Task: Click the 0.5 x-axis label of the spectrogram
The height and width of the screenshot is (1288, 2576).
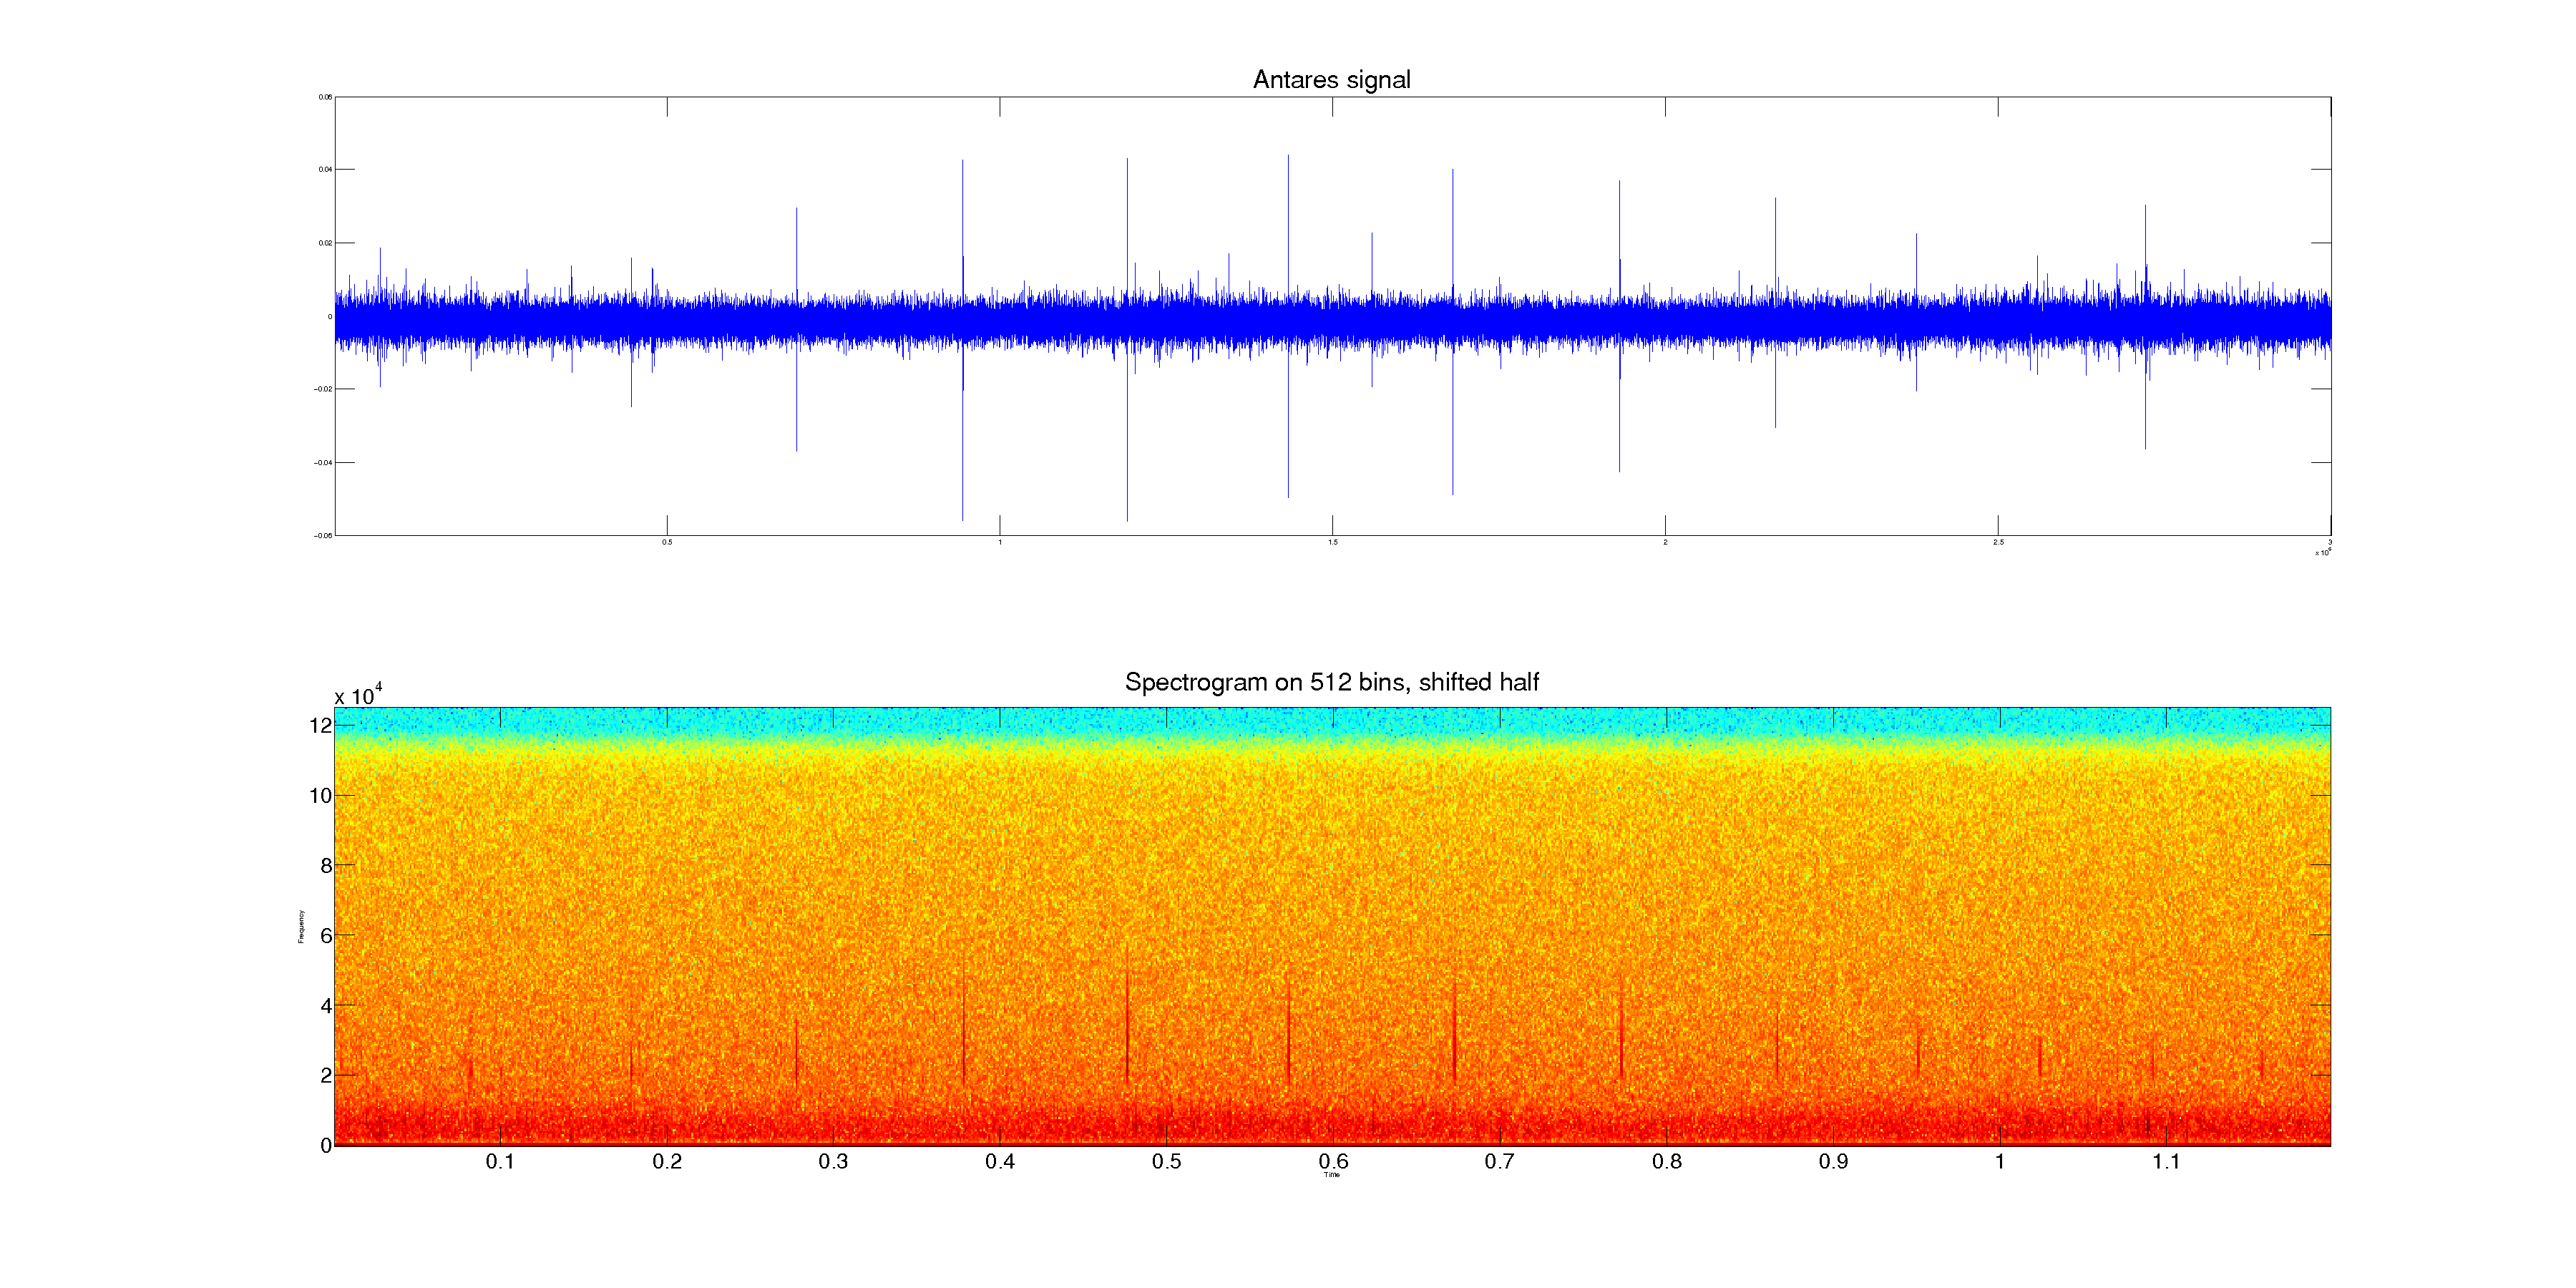Action: click(1166, 1162)
